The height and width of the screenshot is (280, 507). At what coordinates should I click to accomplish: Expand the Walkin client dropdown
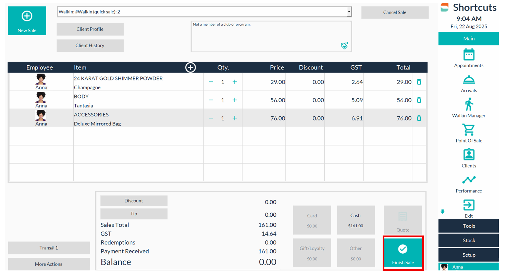click(x=349, y=12)
